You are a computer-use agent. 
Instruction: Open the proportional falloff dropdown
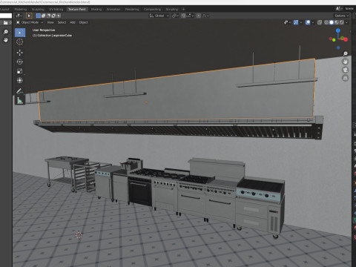[x=205, y=16]
